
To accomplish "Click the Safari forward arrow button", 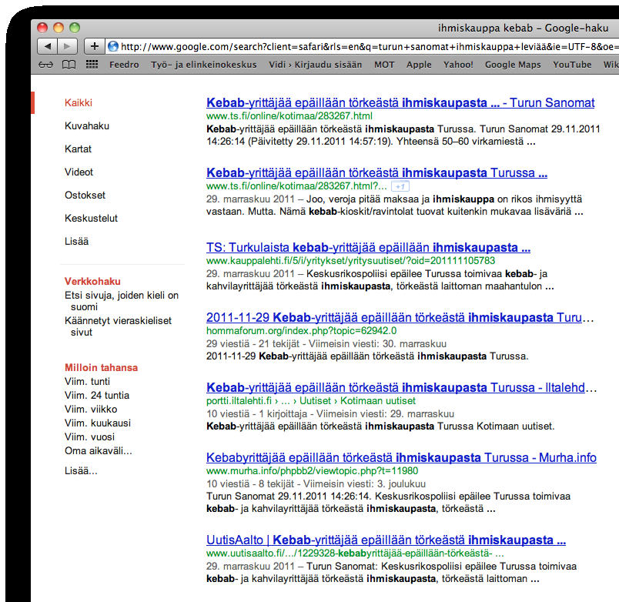I will click(68, 47).
